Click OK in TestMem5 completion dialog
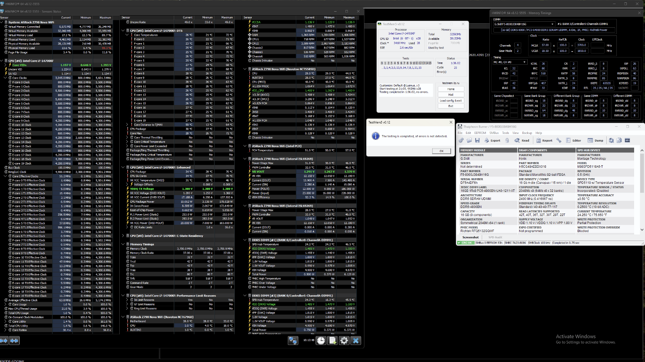This screenshot has width=645, height=362. [x=441, y=151]
